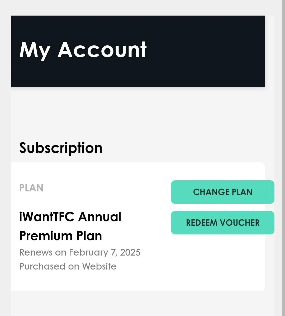Click the word CHANGE on the teal button
The image size is (285, 316).
pyautogui.click(x=211, y=192)
